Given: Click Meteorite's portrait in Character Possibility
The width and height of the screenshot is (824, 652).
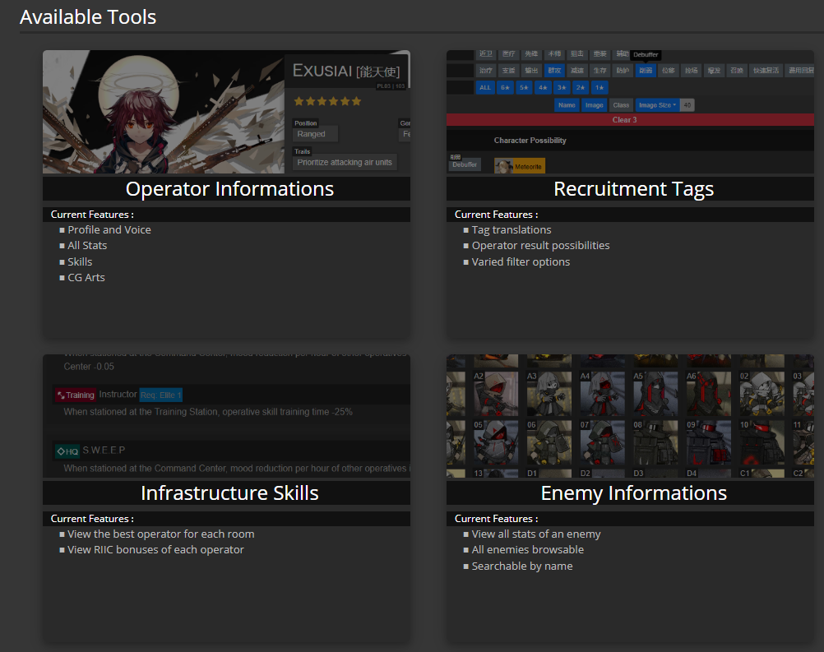Looking at the screenshot, I should [x=505, y=164].
